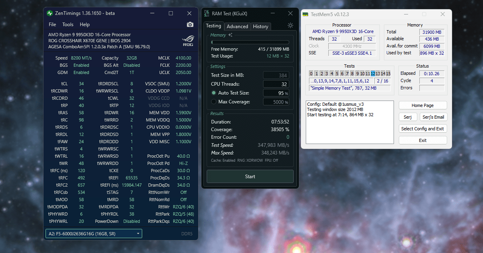This screenshot has height=253, width=483.
Task: Click test number 0 box in TestMem5
Action: pyautogui.click(x=311, y=74)
